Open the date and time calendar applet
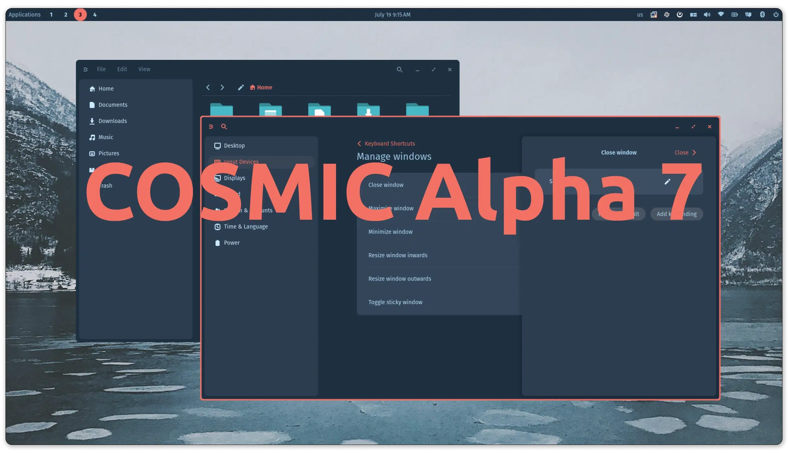 [x=393, y=15]
